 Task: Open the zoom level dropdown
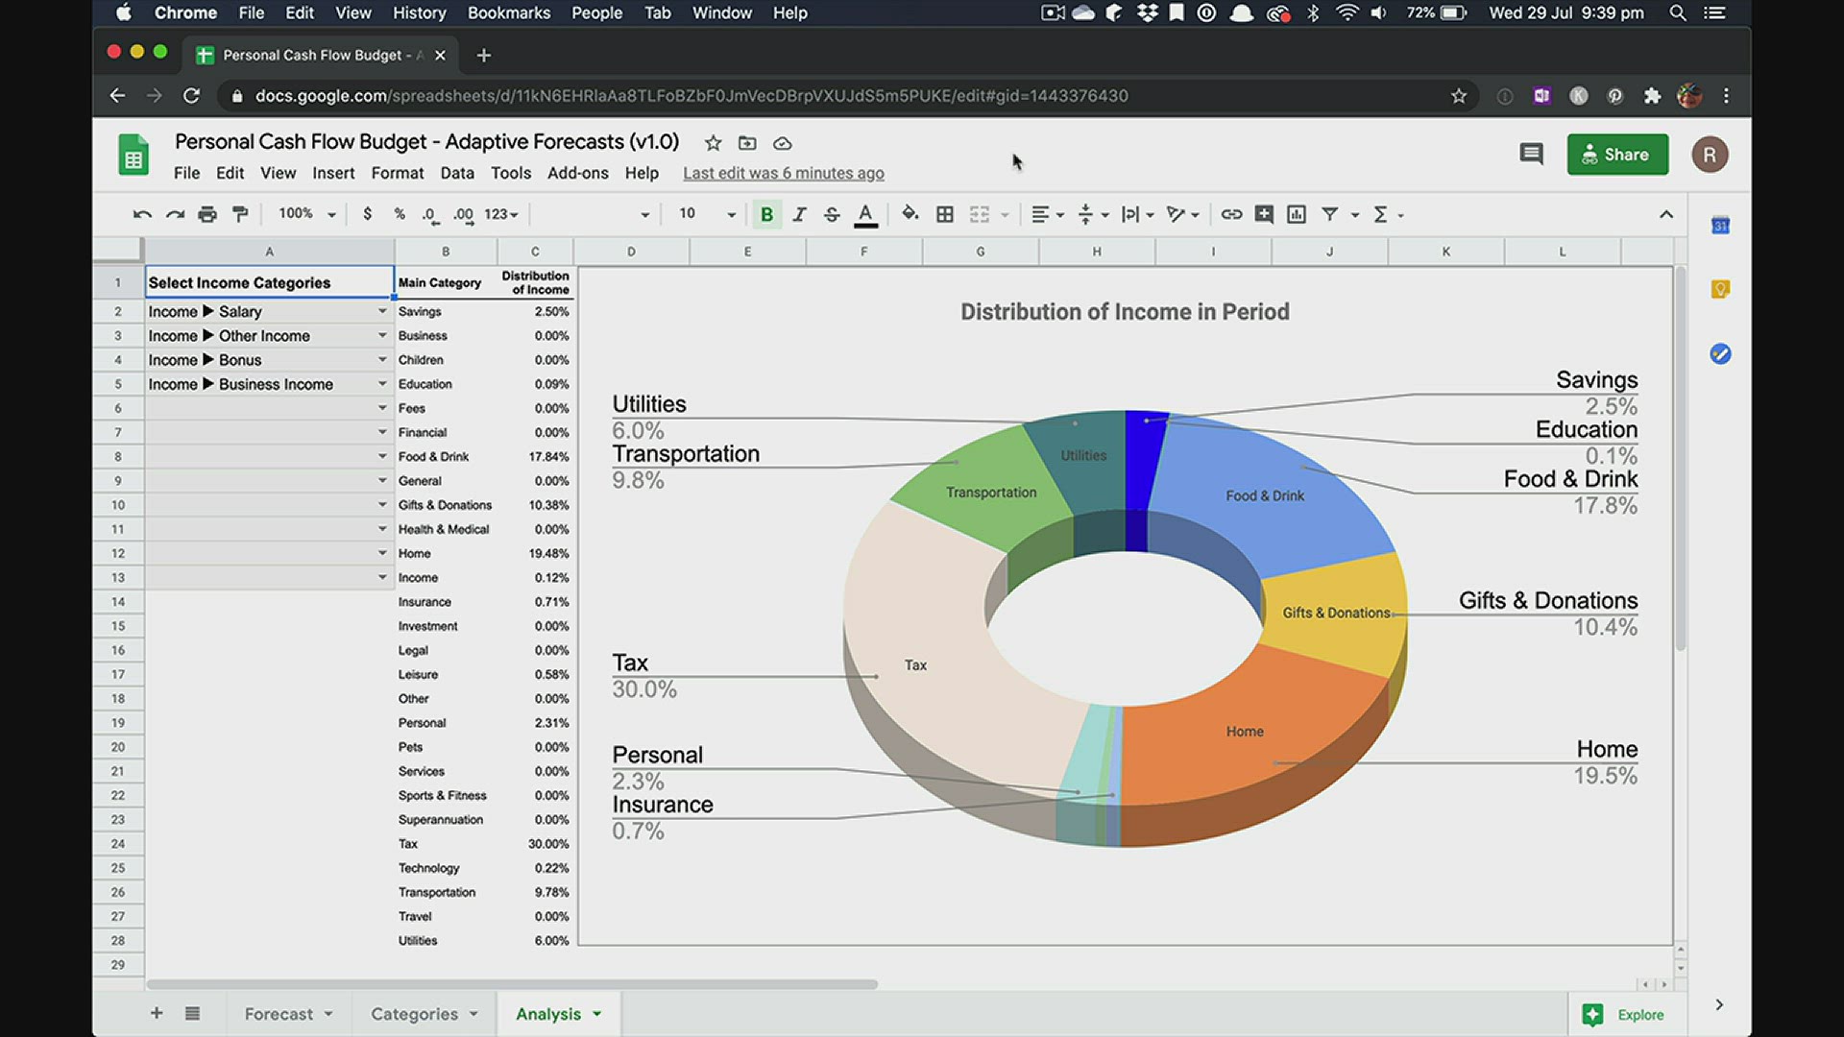pos(331,214)
